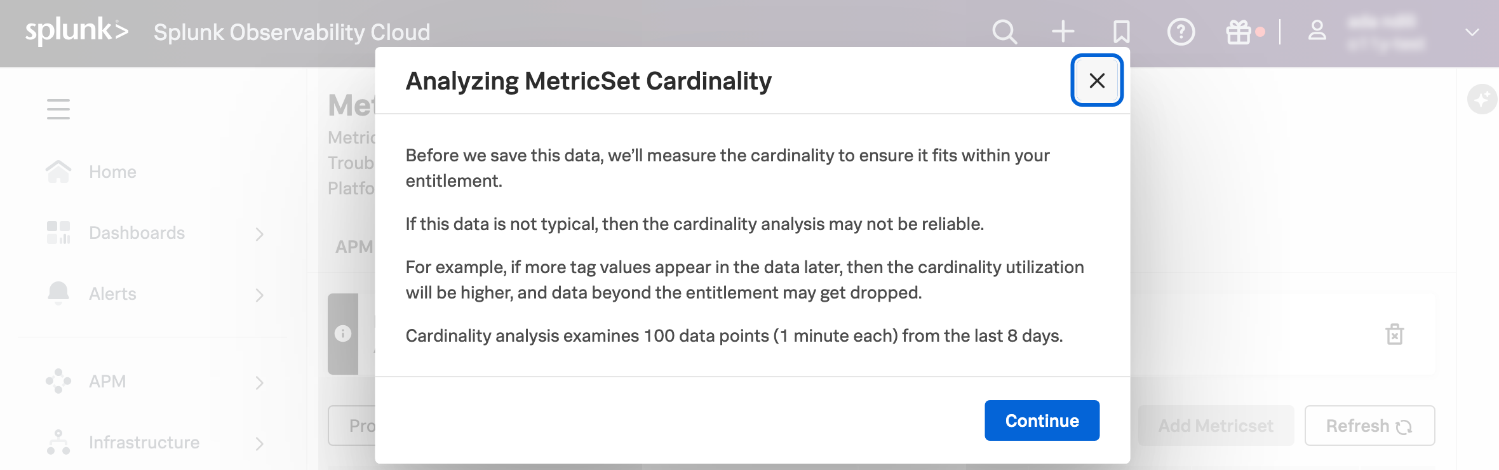Click the Add Metricset button

(x=1215, y=426)
